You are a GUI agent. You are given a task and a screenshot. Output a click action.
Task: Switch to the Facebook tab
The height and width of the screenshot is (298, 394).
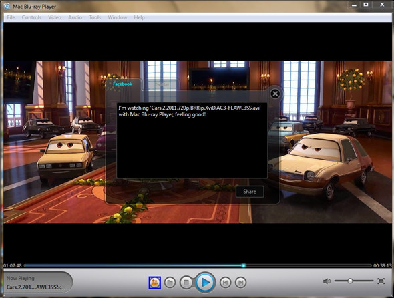(x=122, y=84)
